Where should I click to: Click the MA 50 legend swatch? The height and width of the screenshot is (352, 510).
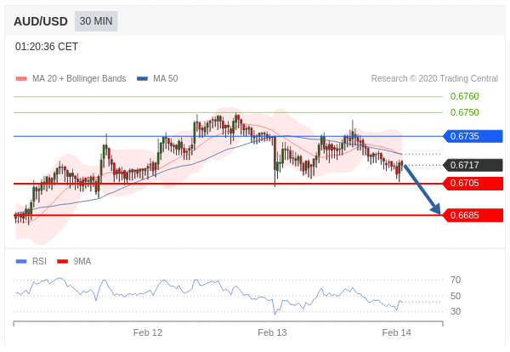coord(143,79)
